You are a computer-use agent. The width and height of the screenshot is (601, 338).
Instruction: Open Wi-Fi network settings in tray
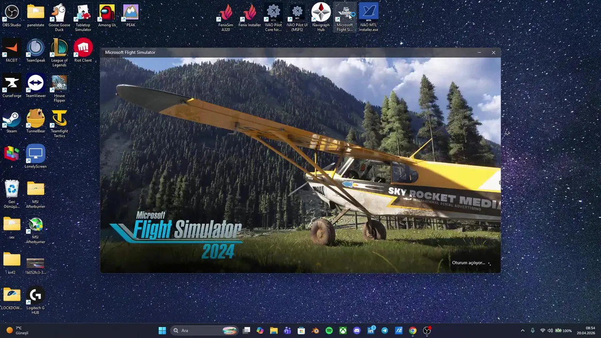point(543,330)
